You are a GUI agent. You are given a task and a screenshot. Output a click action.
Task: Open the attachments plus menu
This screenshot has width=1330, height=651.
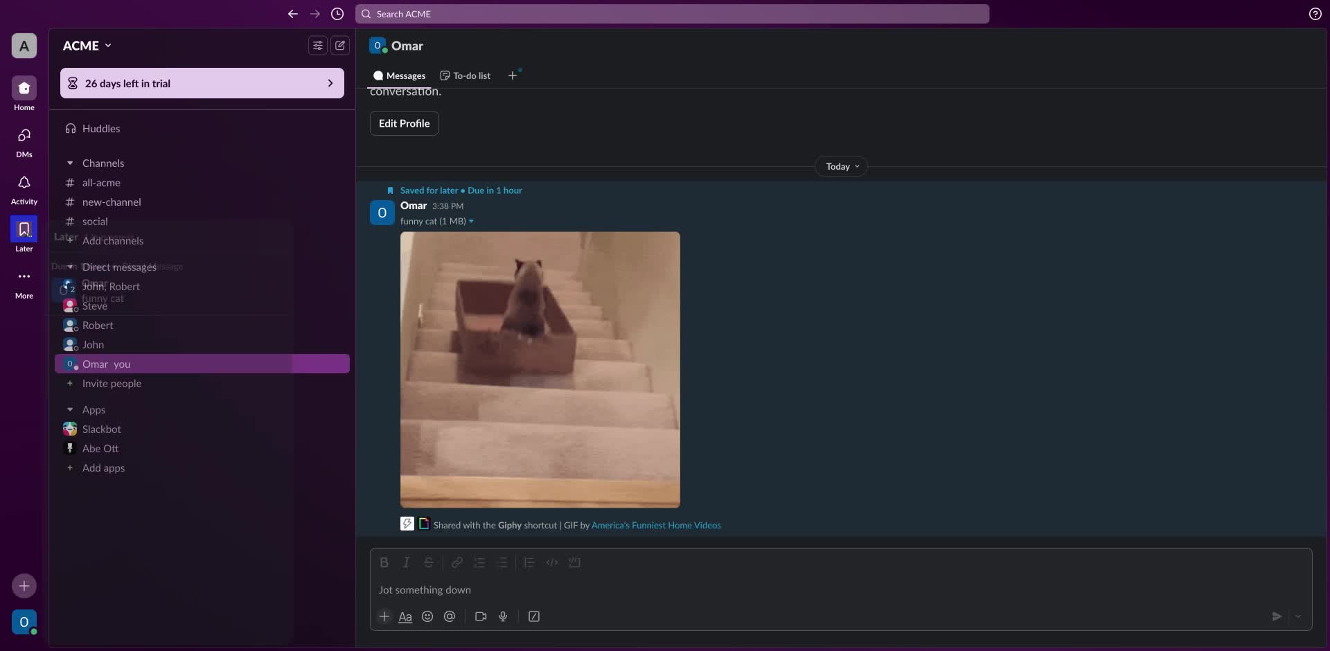coord(384,616)
